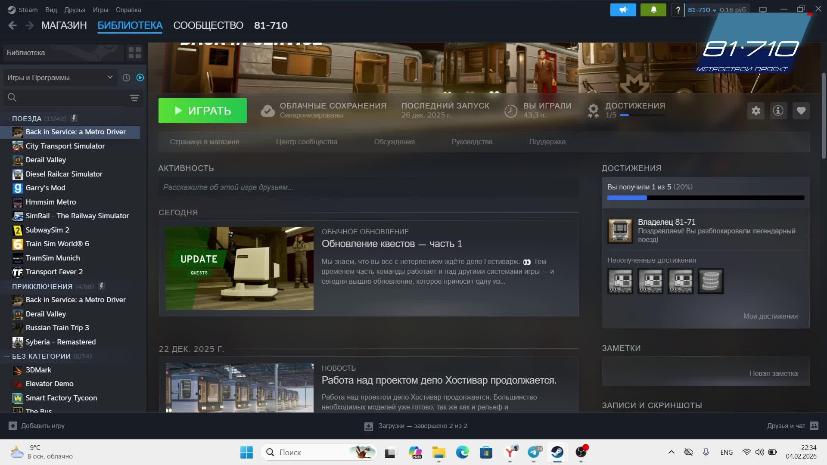Toggle the Windows microphone tray icon

click(x=706, y=452)
